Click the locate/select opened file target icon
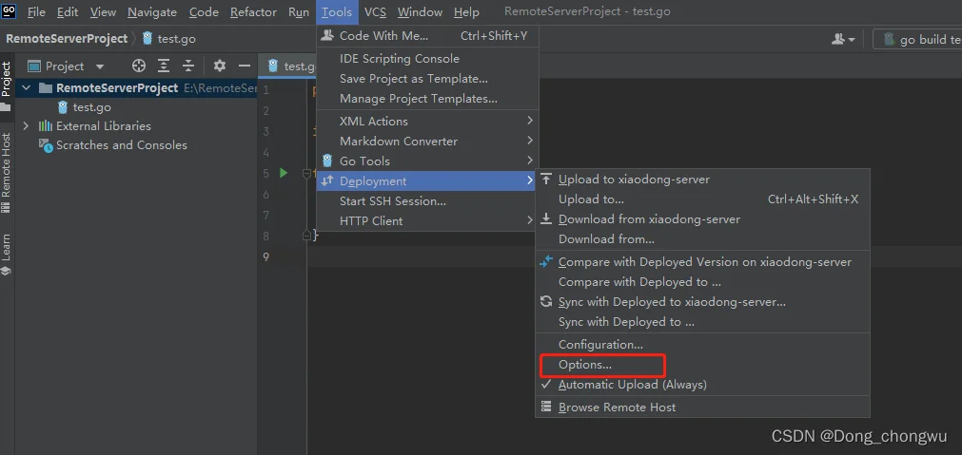Screen dimensions: 962x455 point(139,66)
